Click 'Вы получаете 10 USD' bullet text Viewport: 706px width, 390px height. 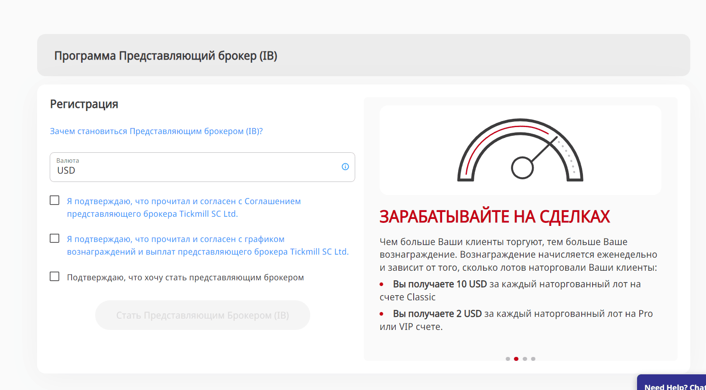point(440,284)
